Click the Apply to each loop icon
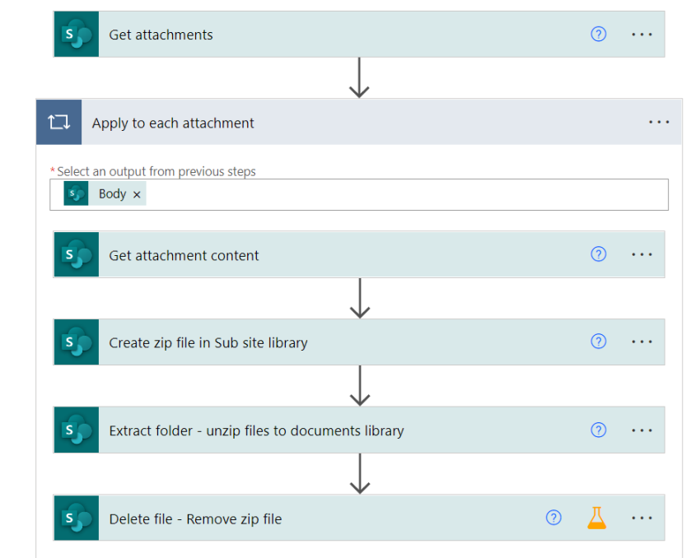Image resolution: width=700 pixels, height=558 pixels. (59, 122)
